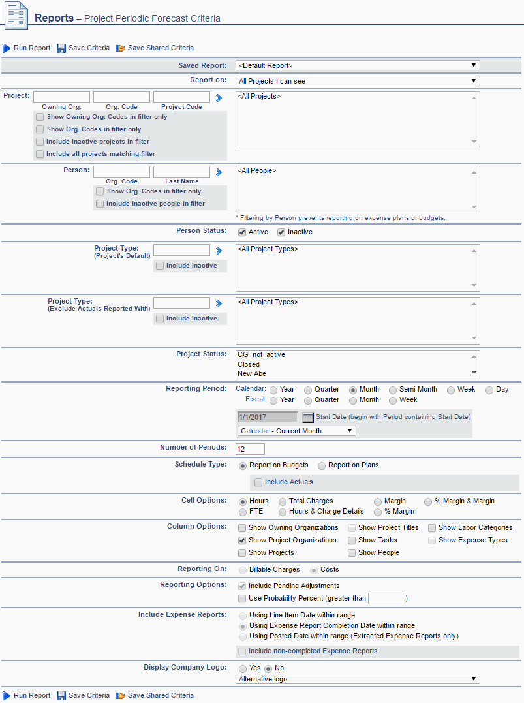Click the top Save Shared Criteria folder icon

tap(121, 48)
